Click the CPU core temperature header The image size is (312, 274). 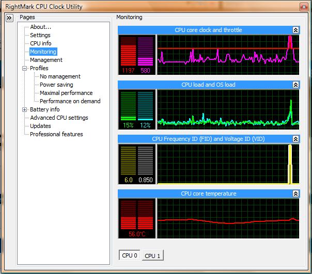click(x=208, y=194)
